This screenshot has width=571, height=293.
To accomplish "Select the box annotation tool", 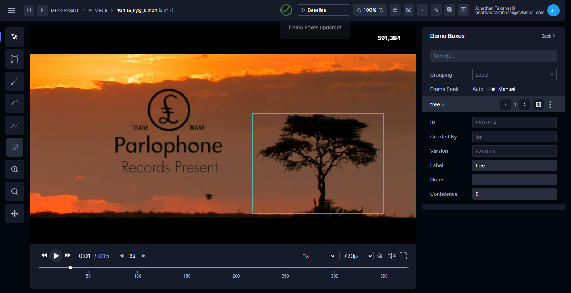I will point(15,59).
